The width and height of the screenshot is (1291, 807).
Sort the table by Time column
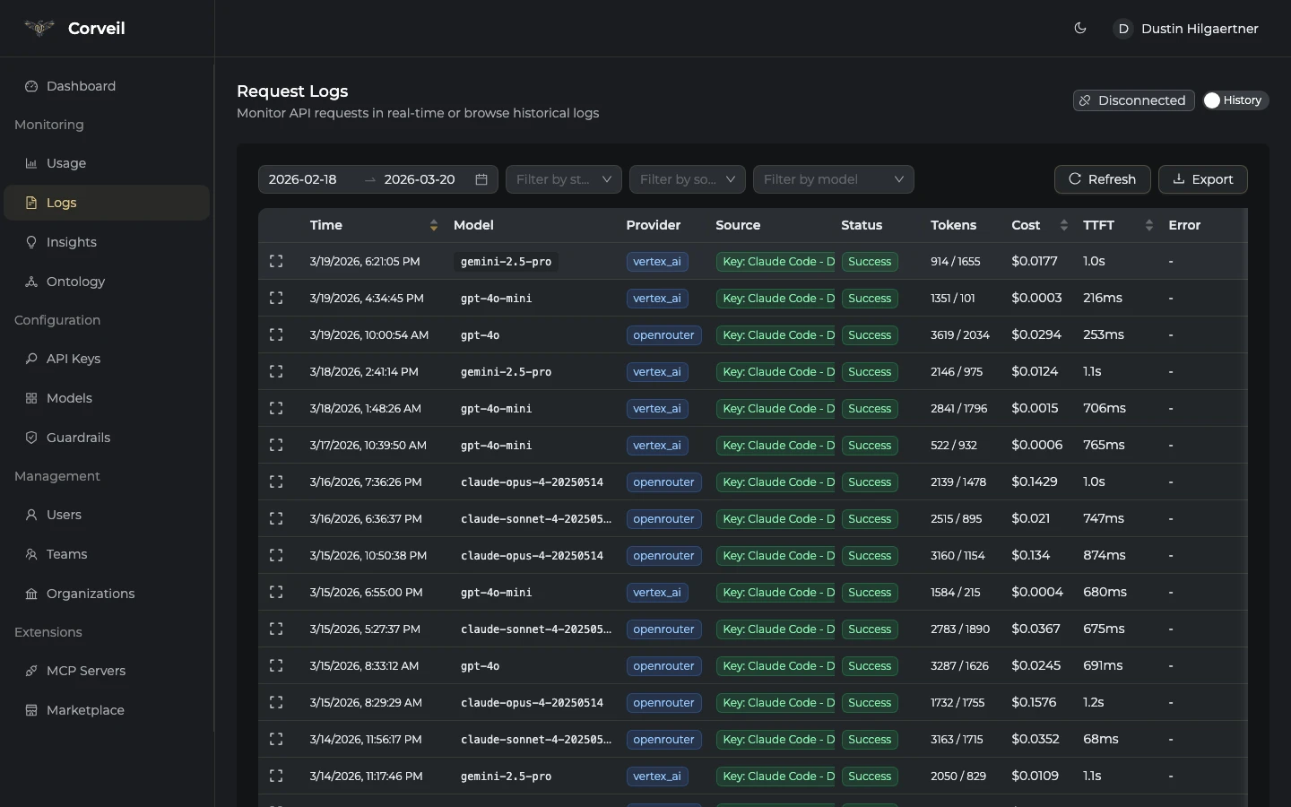[433, 225]
